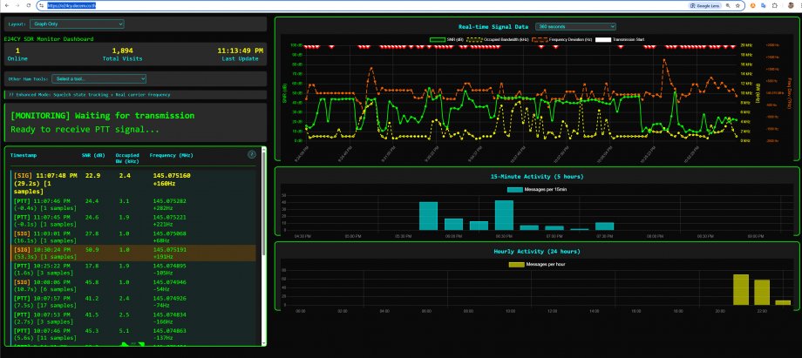Click the Transmission Start legend color swatch
Screen dimensions: 802x358
[x=603, y=39]
